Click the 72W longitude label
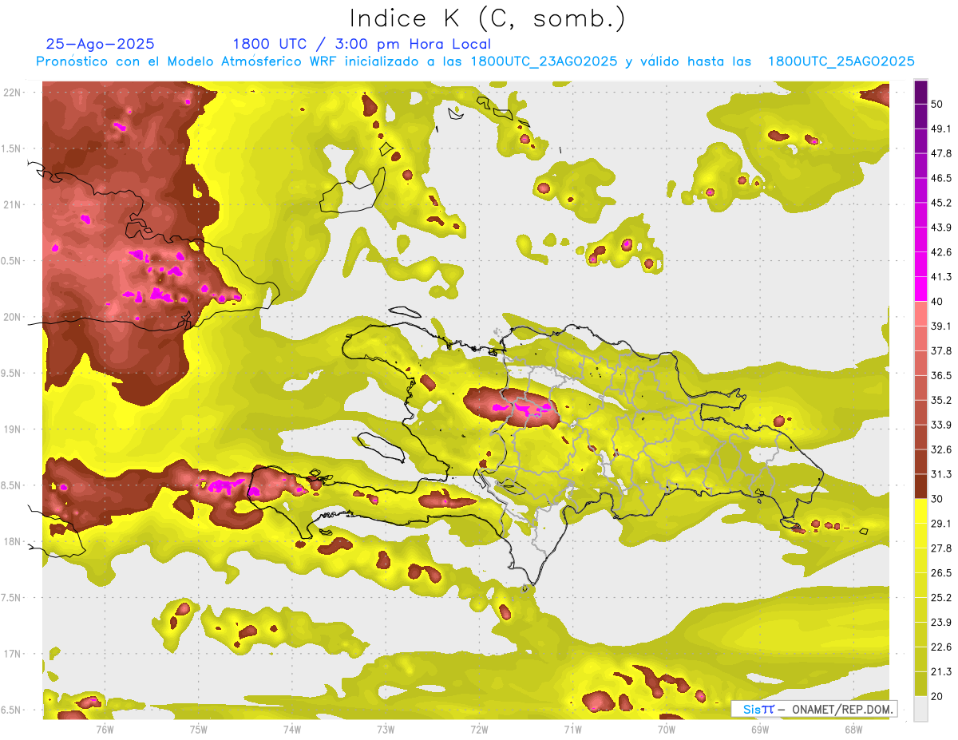The width and height of the screenshot is (958, 740). point(479,729)
